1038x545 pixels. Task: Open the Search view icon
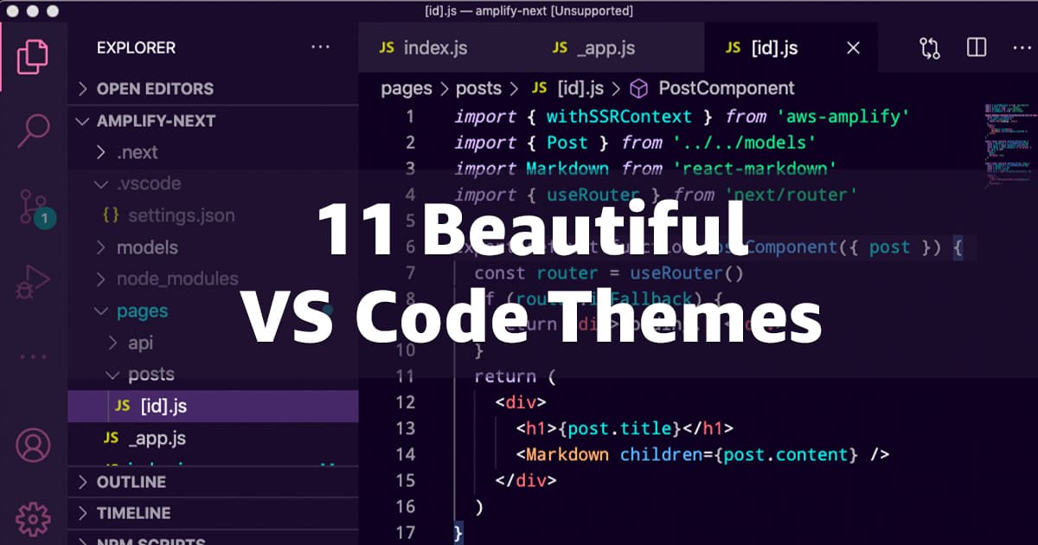[33, 131]
